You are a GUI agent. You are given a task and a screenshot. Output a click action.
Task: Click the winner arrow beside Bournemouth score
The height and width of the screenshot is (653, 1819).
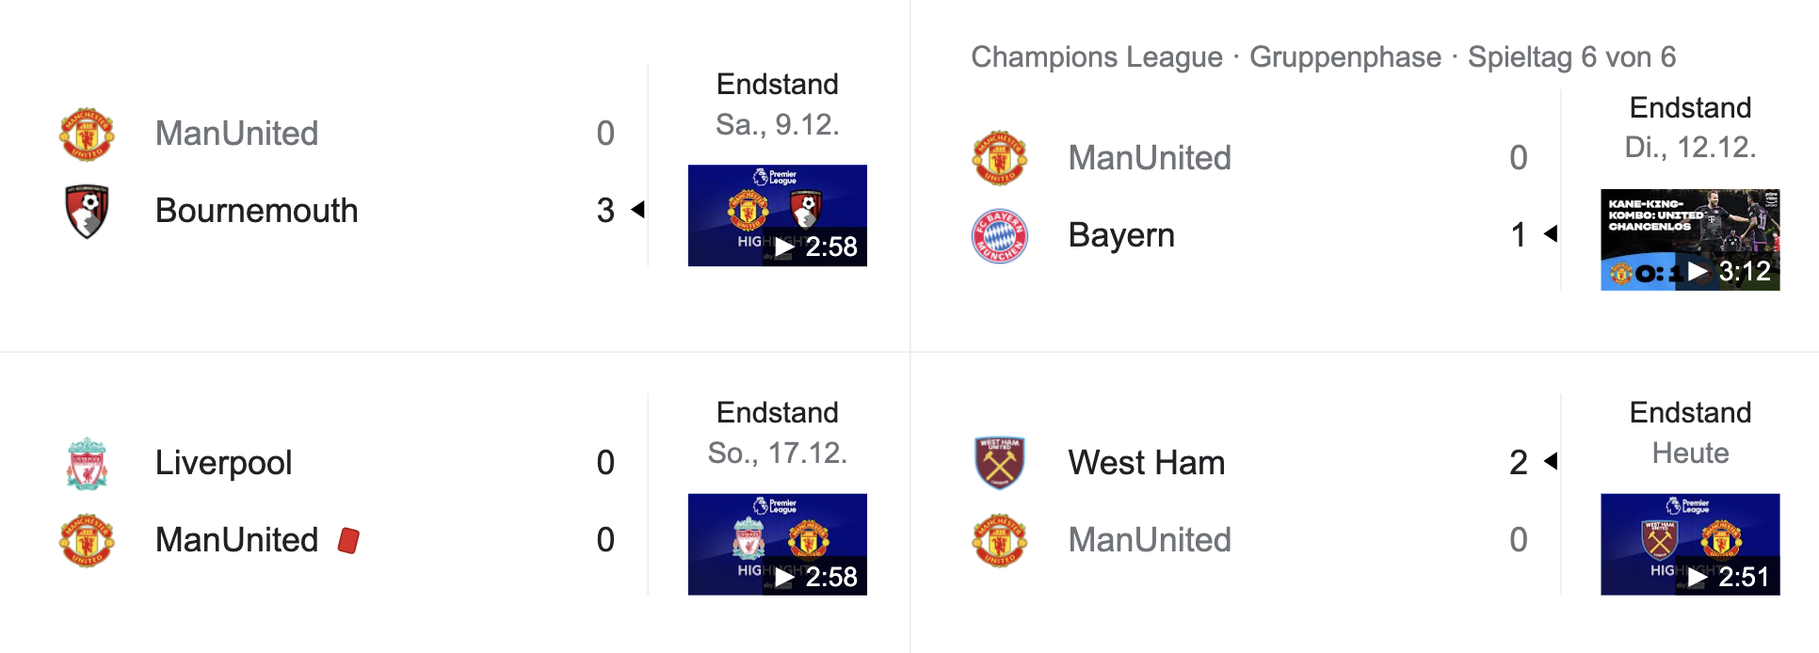[638, 210]
